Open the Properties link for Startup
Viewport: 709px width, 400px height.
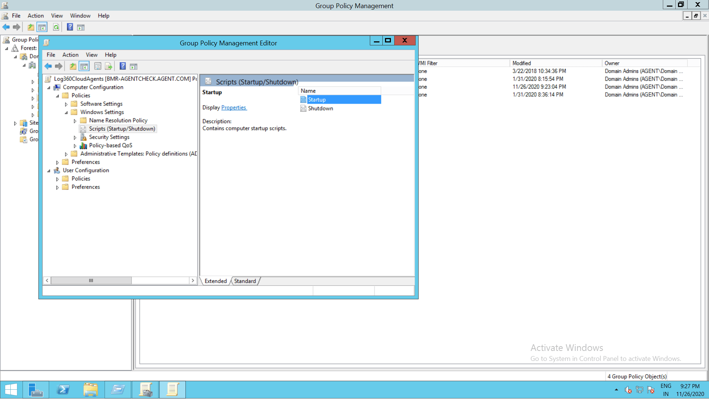(x=234, y=108)
